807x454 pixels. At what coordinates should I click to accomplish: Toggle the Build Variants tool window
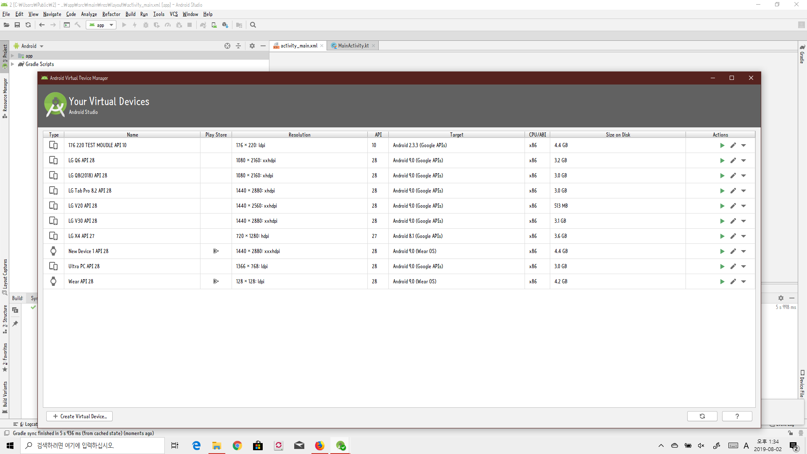(x=5, y=397)
